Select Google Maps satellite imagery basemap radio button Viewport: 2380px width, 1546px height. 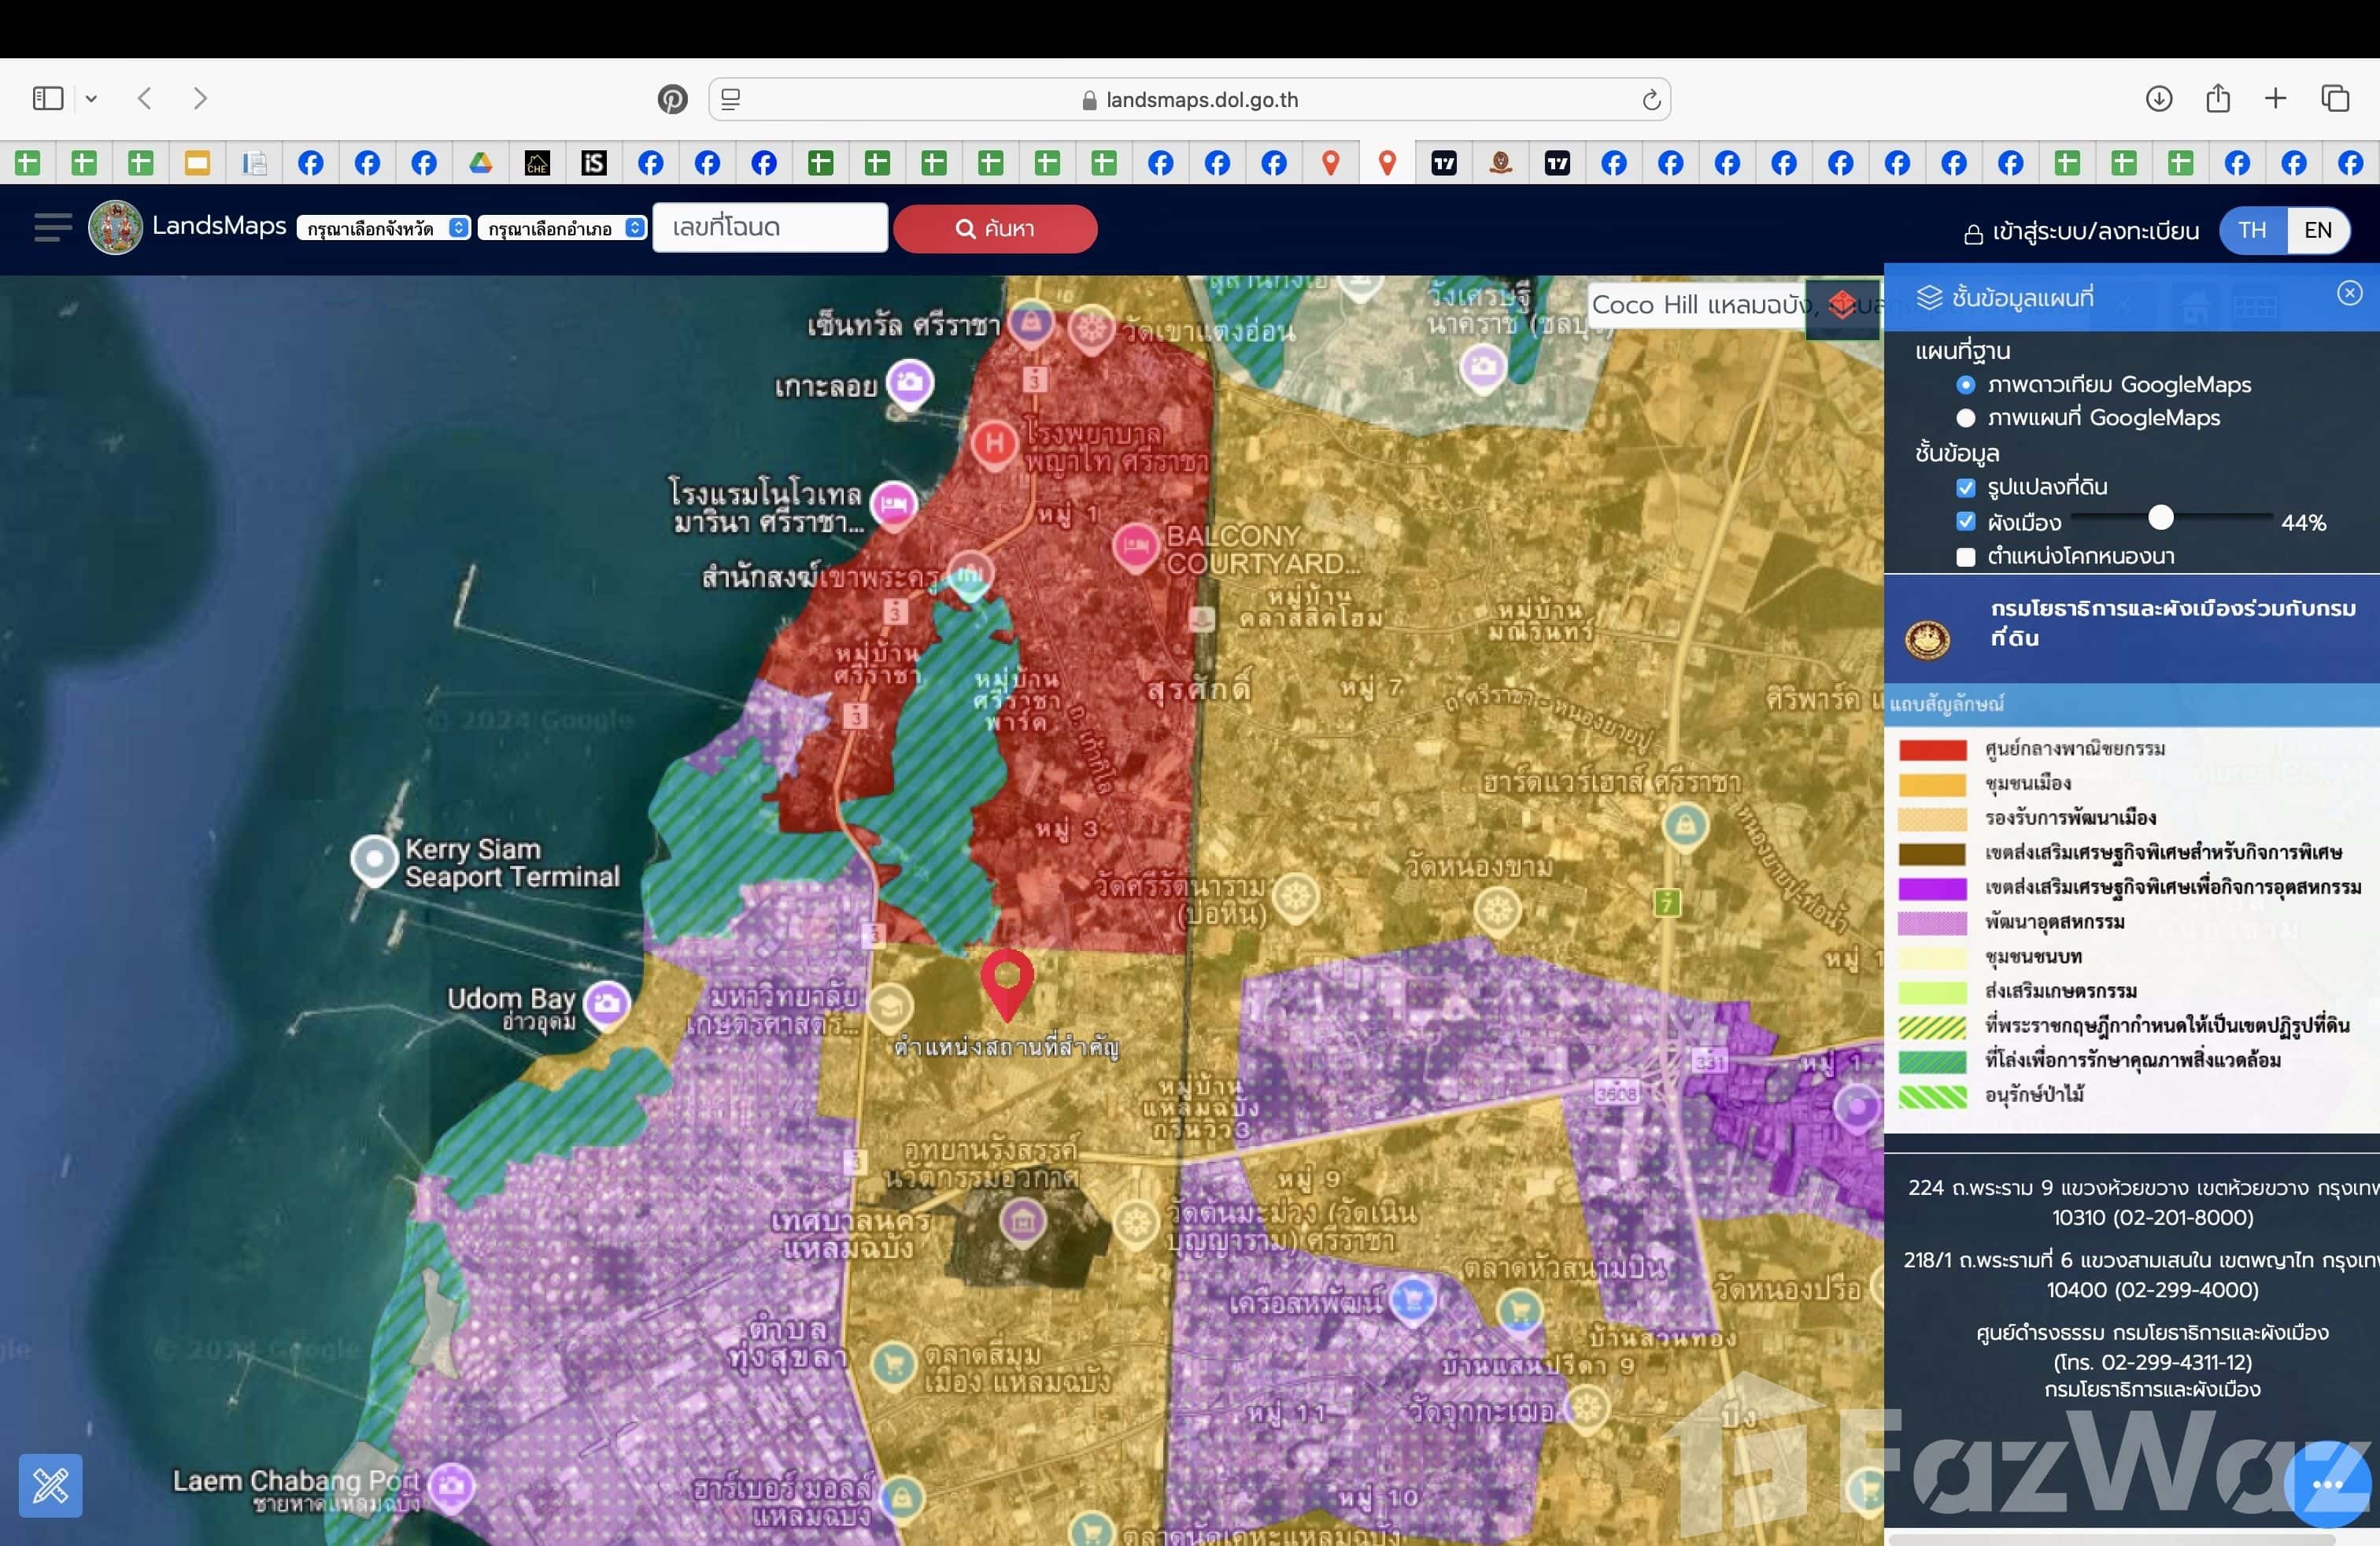[1965, 385]
